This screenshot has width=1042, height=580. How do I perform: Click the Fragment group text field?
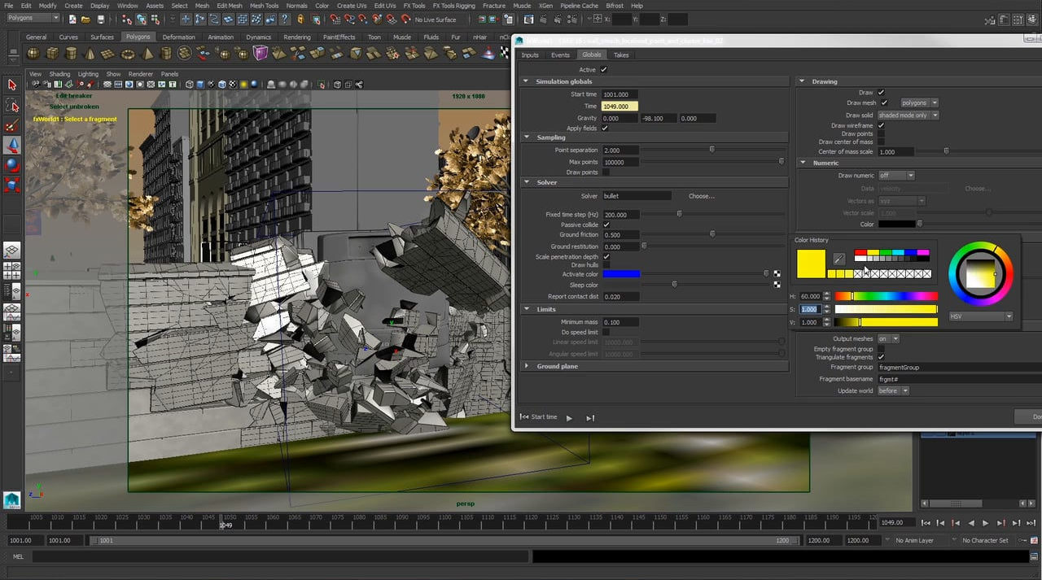tap(959, 368)
